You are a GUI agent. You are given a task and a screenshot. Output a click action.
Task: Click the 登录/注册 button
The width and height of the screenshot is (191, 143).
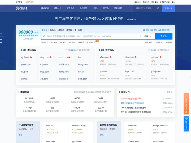click(168, 8)
